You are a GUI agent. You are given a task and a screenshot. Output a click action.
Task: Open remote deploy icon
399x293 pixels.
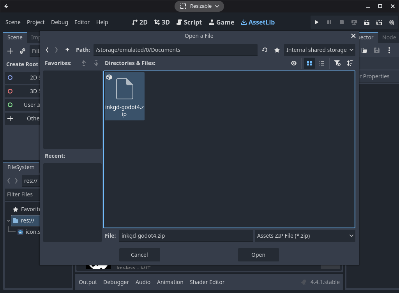click(x=354, y=22)
